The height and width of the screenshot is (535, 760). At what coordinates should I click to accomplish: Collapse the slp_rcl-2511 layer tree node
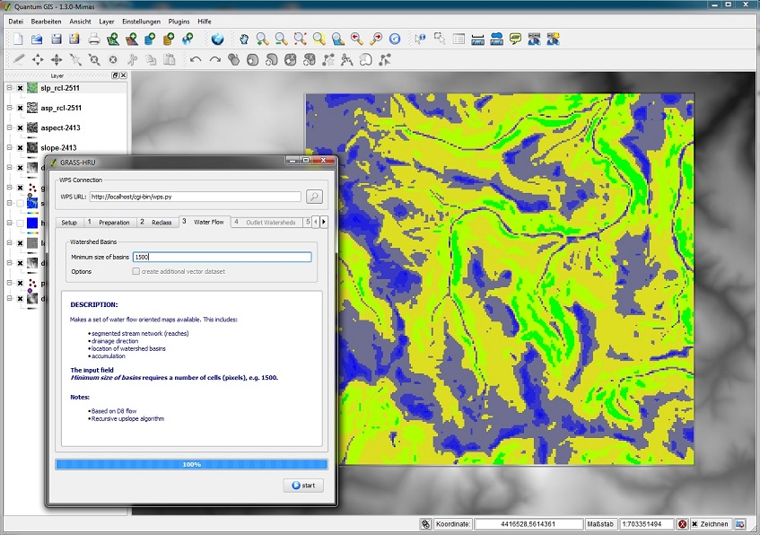tap(9, 88)
